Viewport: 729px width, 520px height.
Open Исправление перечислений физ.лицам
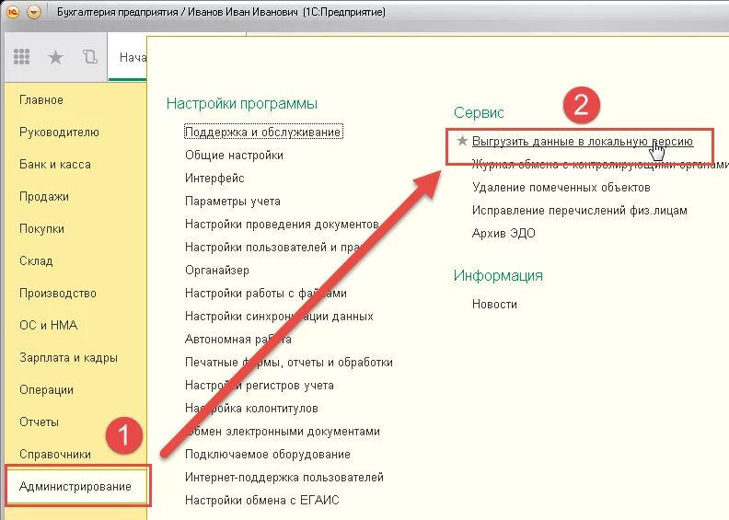[x=579, y=210]
